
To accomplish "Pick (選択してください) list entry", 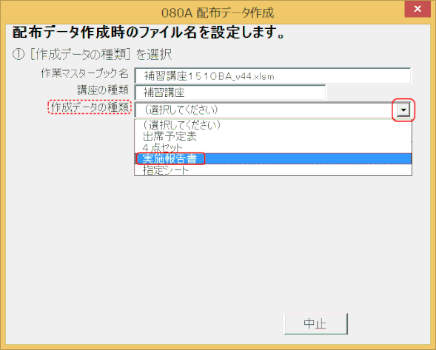I will pos(273,125).
